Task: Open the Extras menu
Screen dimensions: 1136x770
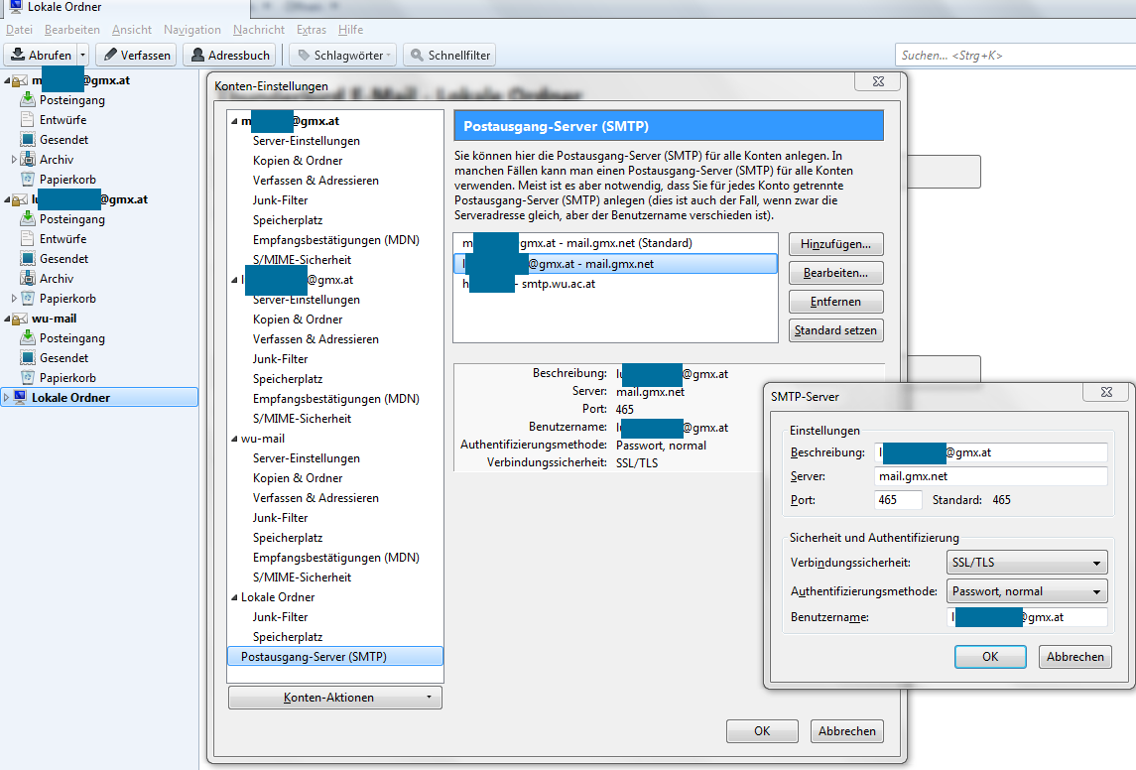Action: (x=311, y=30)
